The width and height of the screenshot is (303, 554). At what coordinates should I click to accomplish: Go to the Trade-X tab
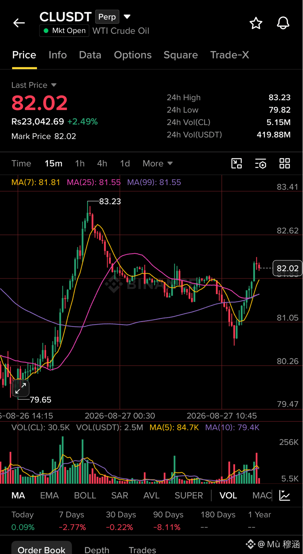click(229, 55)
